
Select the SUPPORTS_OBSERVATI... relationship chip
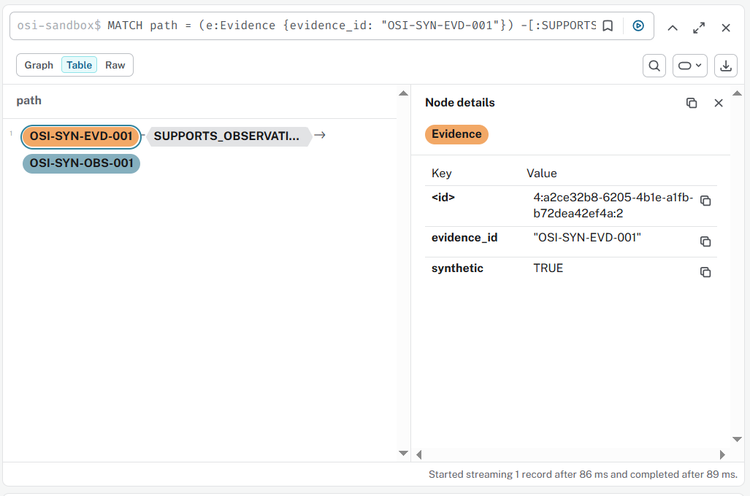tap(228, 136)
